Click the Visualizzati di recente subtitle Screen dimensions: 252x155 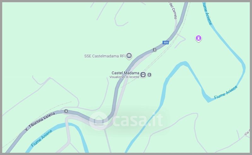coord(124,77)
